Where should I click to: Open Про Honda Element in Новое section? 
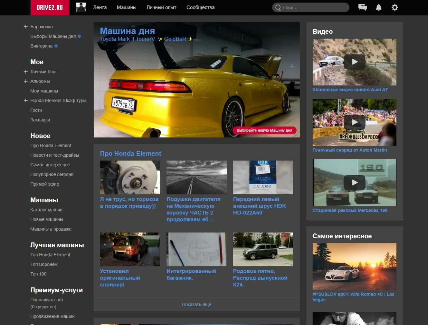pyautogui.click(x=51, y=145)
